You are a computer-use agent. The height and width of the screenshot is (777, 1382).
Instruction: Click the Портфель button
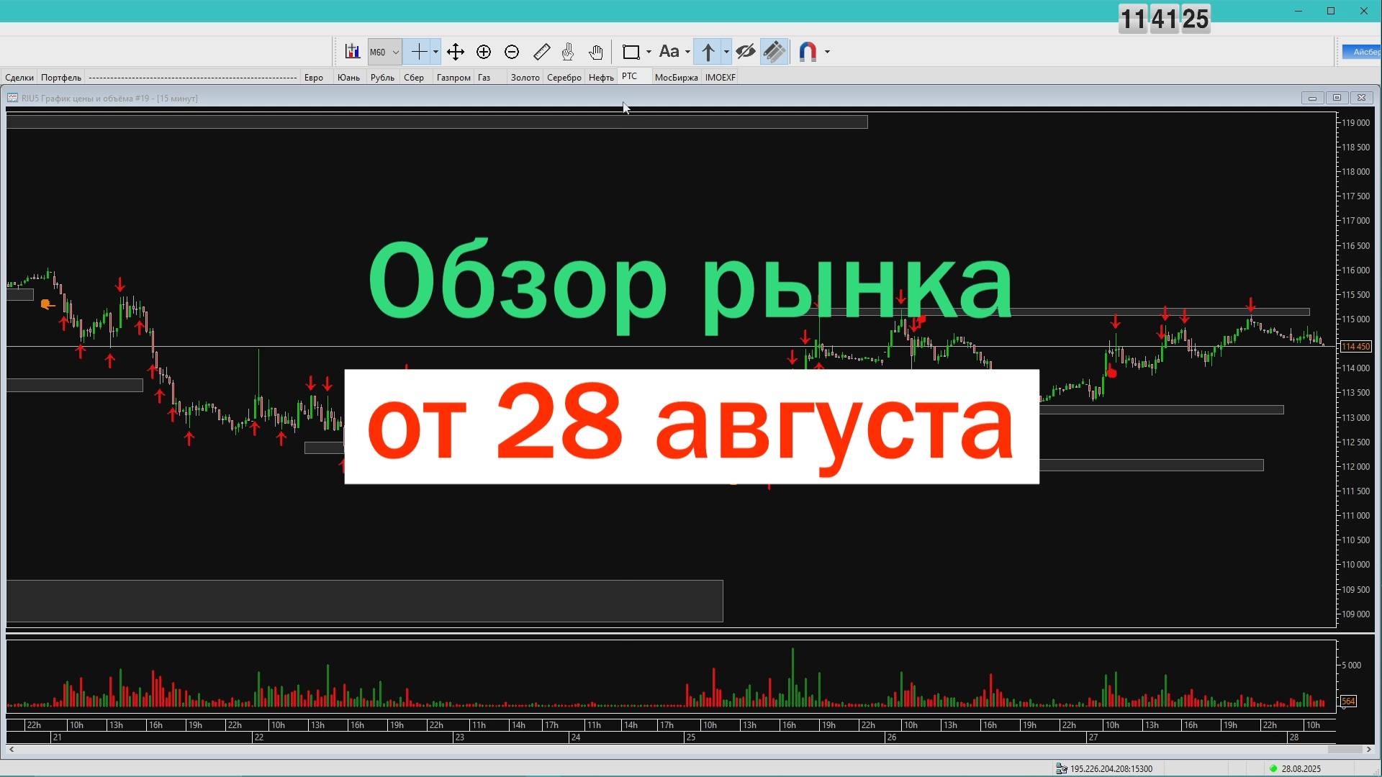pos(61,78)
